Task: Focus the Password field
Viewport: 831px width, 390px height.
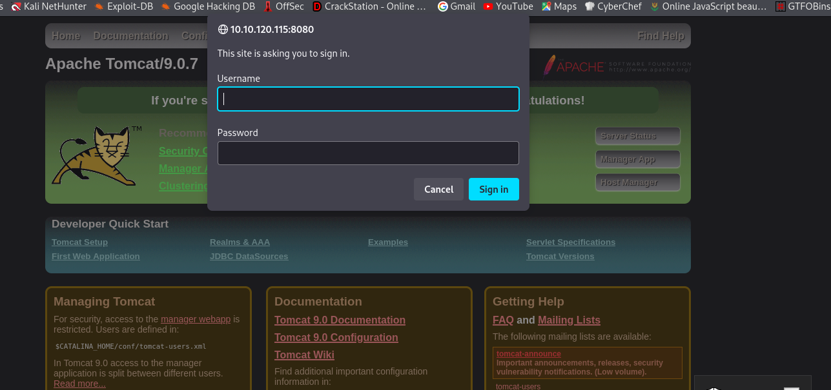Action: [368, 153]
